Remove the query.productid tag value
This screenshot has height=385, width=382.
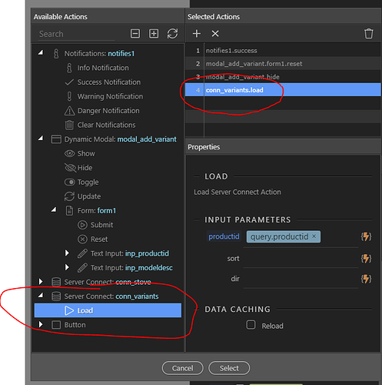[314, 236]
